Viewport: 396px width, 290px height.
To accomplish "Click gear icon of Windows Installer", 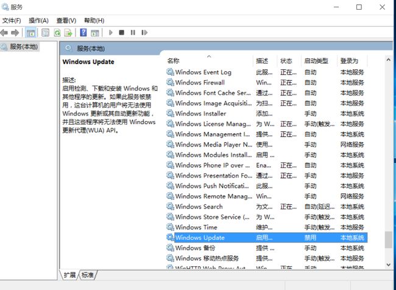I will point(170,113).
